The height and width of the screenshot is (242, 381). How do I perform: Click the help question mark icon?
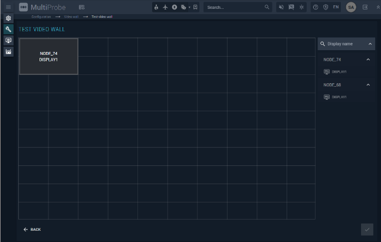[316, 7]
